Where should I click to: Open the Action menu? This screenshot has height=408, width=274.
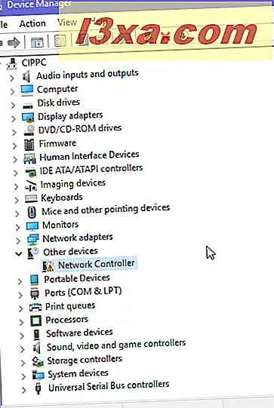click(32, 23)
